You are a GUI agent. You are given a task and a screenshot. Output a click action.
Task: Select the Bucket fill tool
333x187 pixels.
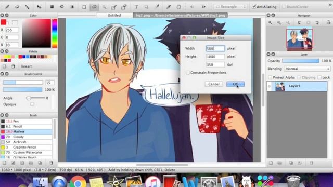click(62, 7)
